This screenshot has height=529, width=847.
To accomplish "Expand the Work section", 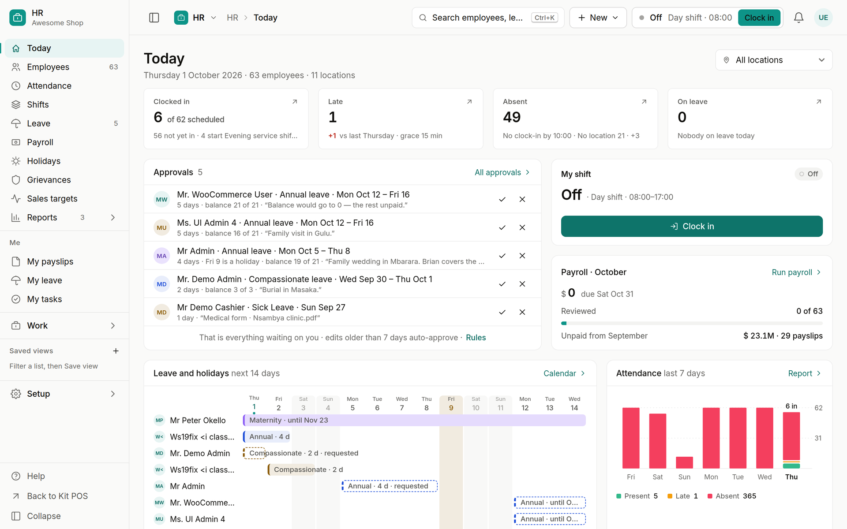I will click(x=64, y=326).
